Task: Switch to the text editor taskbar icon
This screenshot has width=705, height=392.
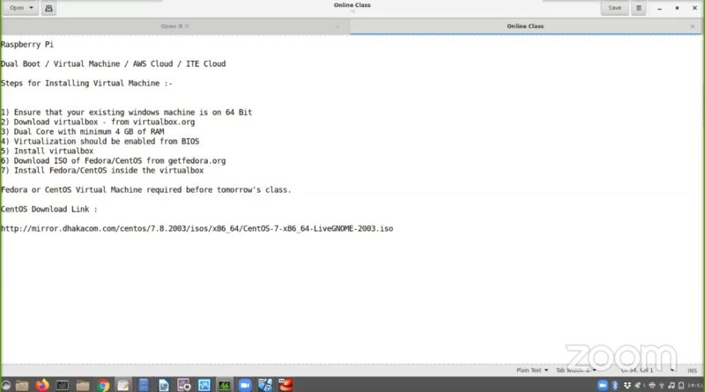Action: [123, 385]
